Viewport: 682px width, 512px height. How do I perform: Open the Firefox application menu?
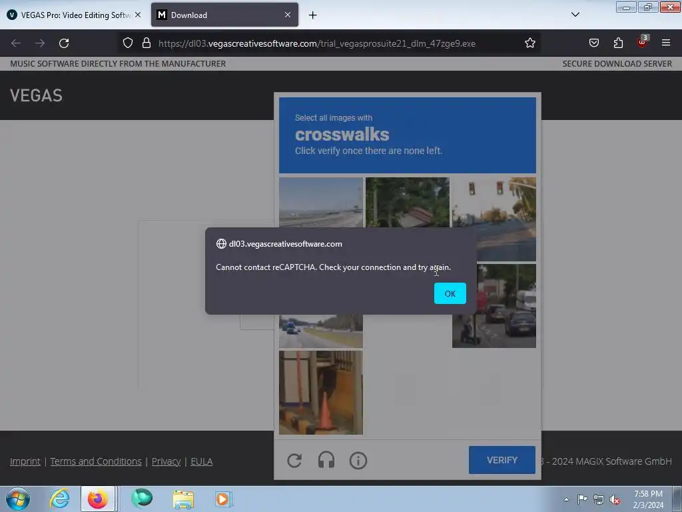666,43
